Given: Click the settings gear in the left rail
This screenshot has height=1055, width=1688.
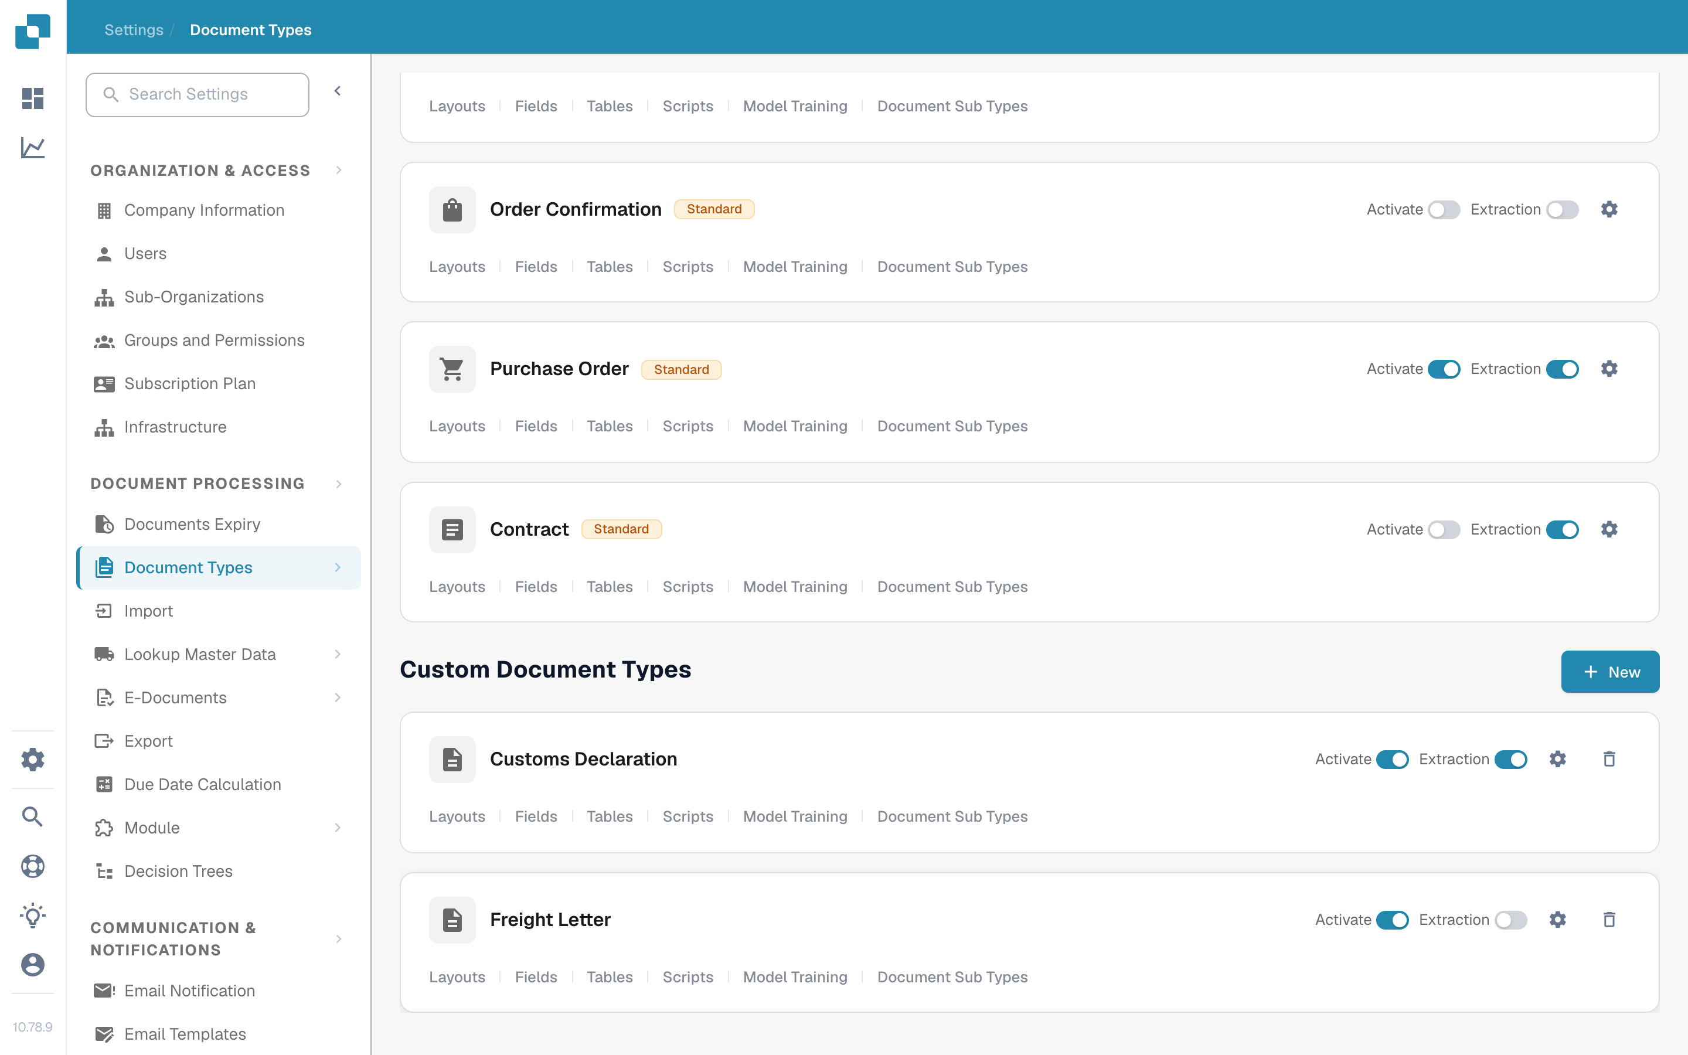Looking at the screenshot, I should coord(33,759).
